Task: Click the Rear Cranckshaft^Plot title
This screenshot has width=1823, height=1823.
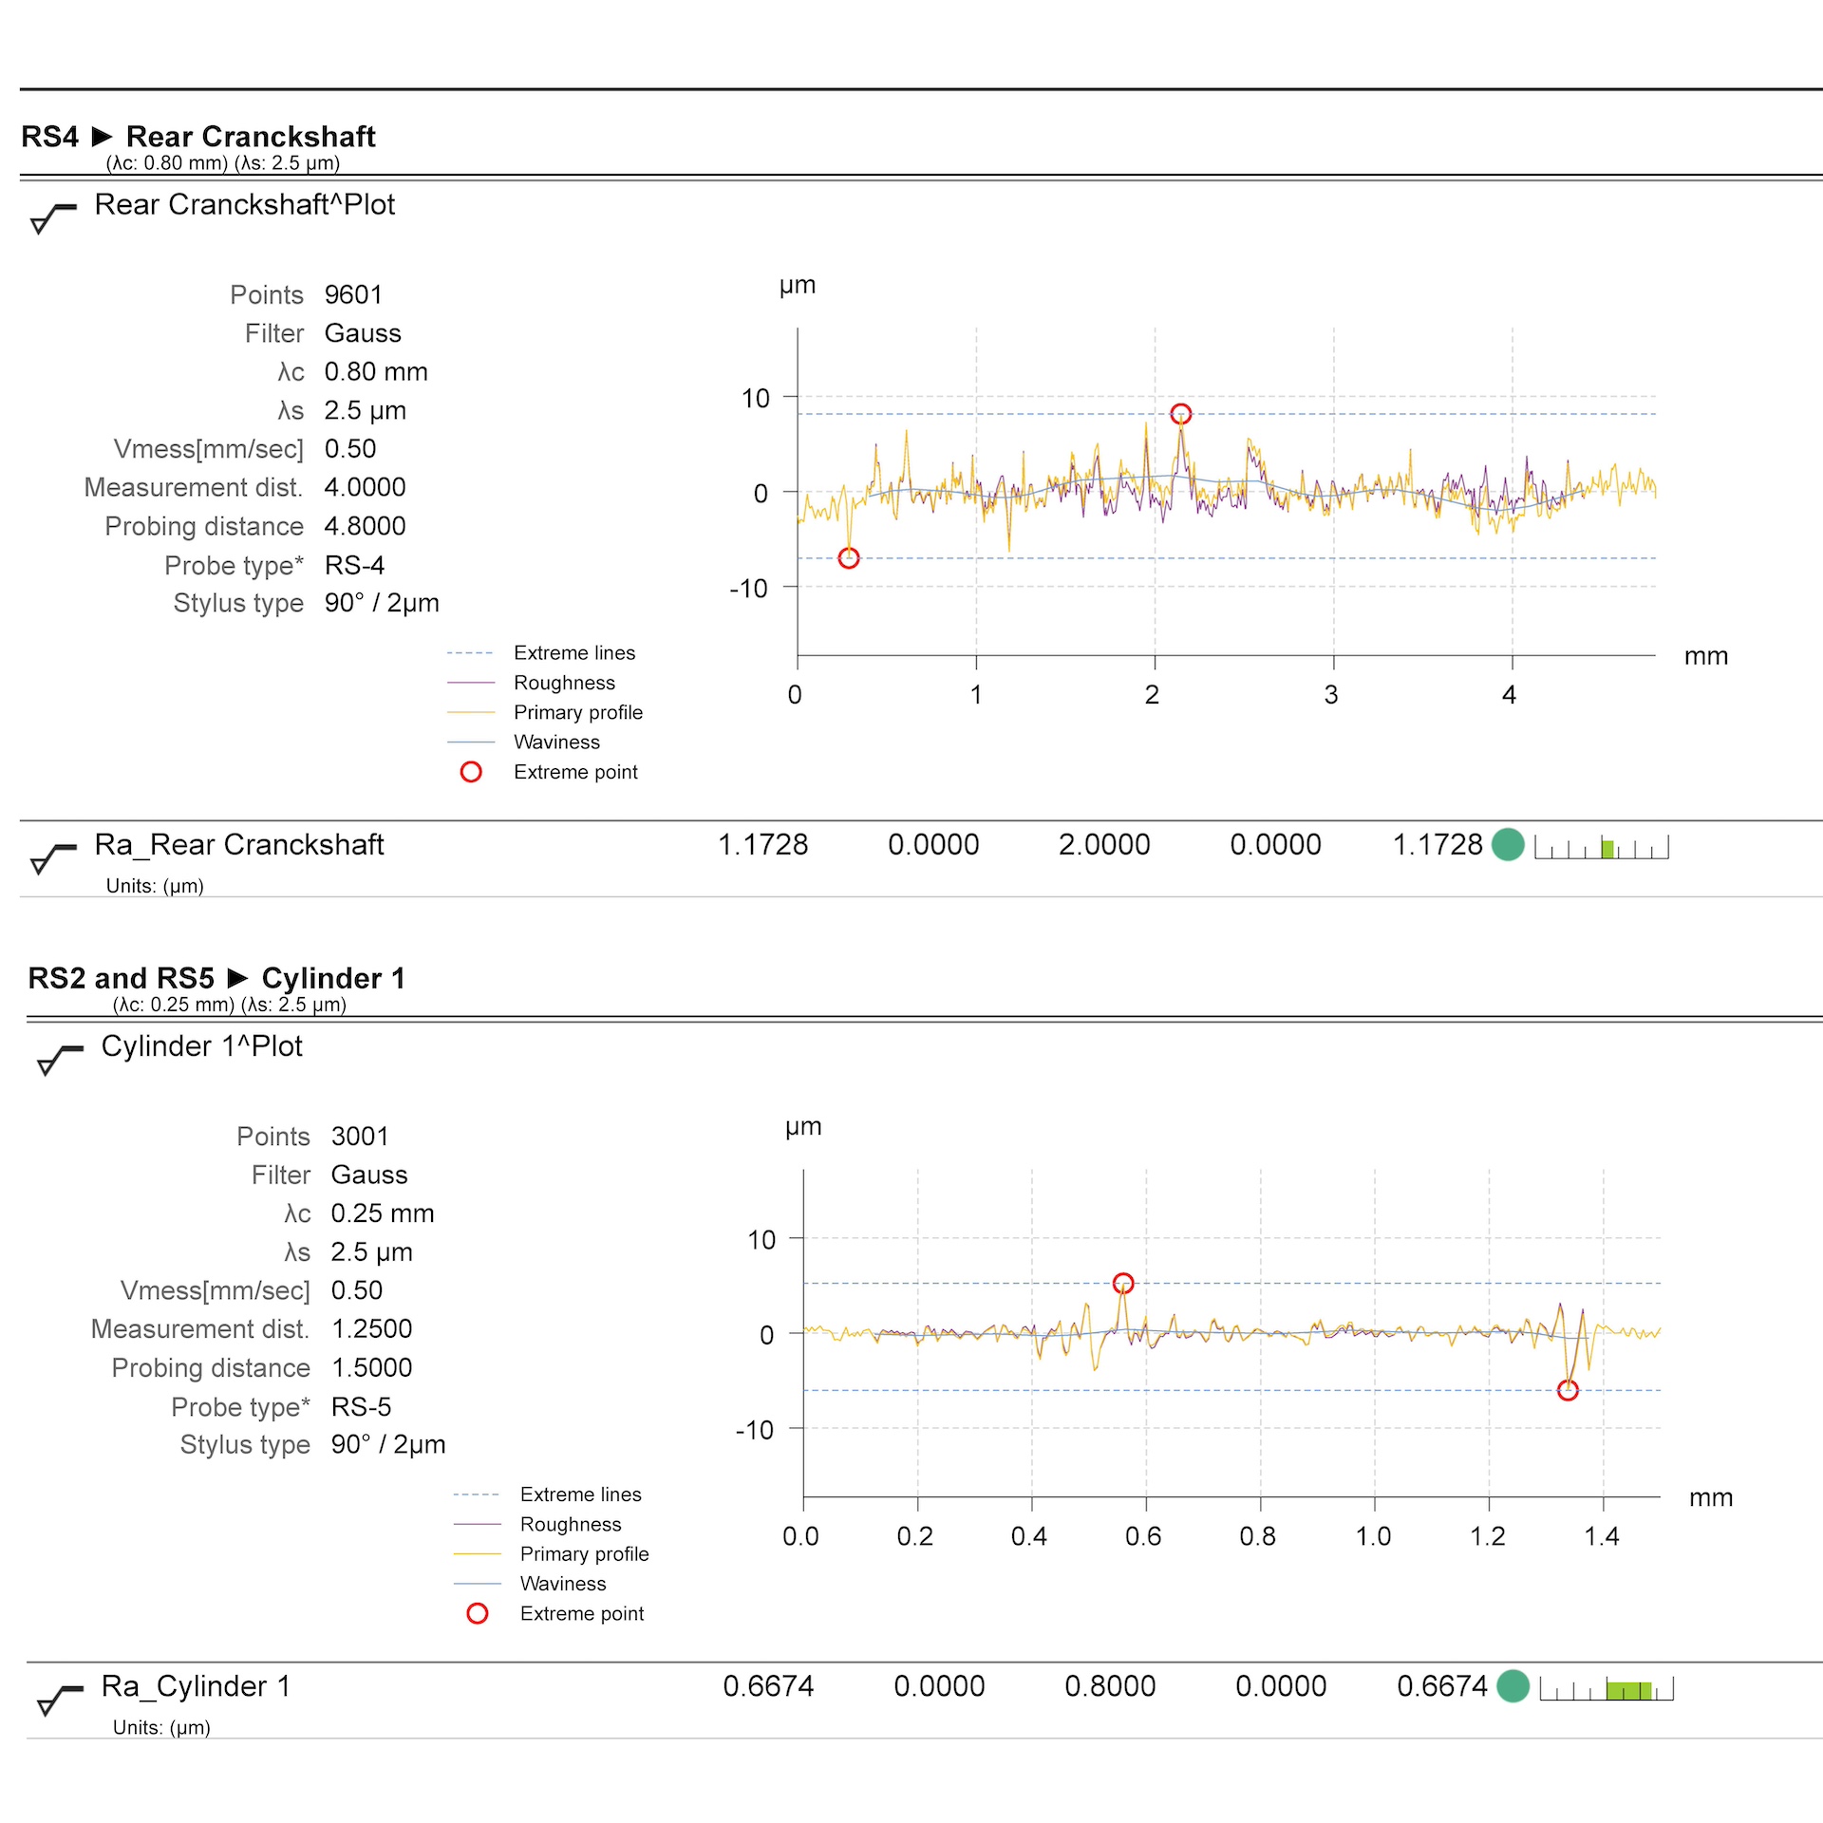Action: click(244, 204)
